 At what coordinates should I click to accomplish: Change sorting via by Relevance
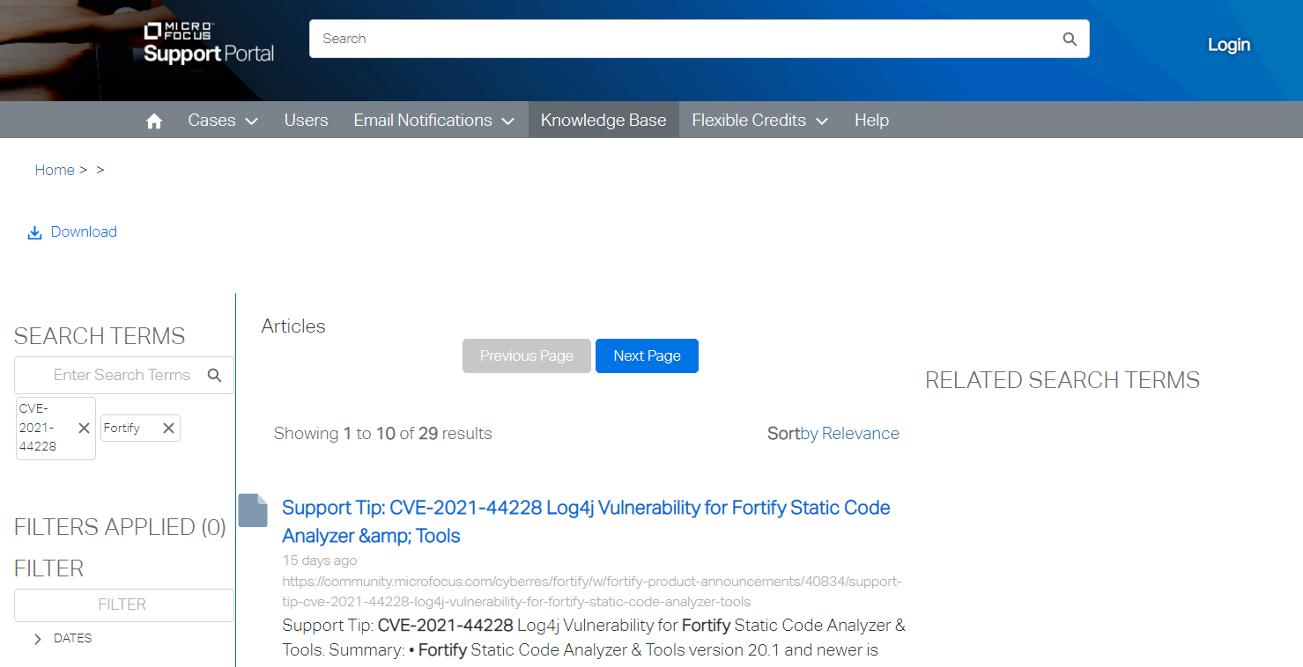tap(850, 434)
